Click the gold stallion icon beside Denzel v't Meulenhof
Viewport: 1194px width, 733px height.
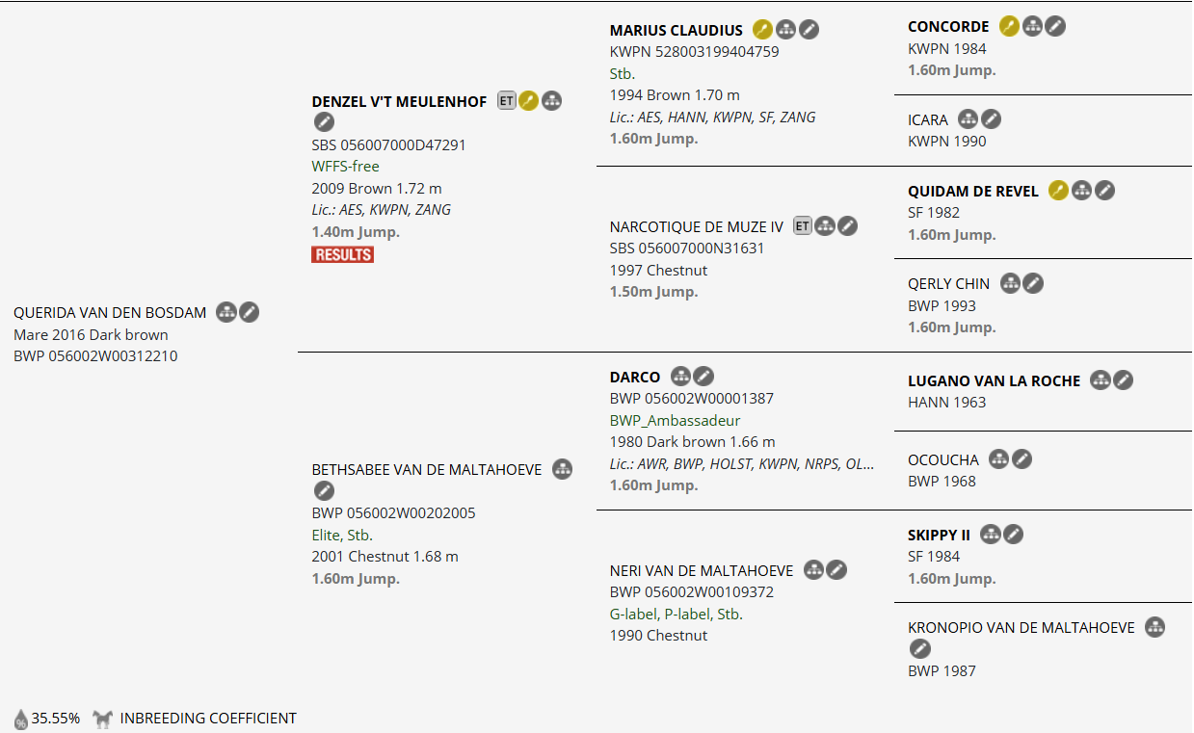(528, 100)
